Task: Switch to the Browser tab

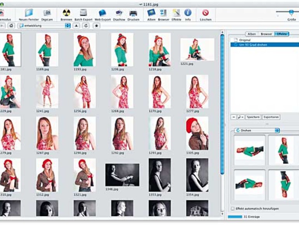Action: [x=266, y=34]
